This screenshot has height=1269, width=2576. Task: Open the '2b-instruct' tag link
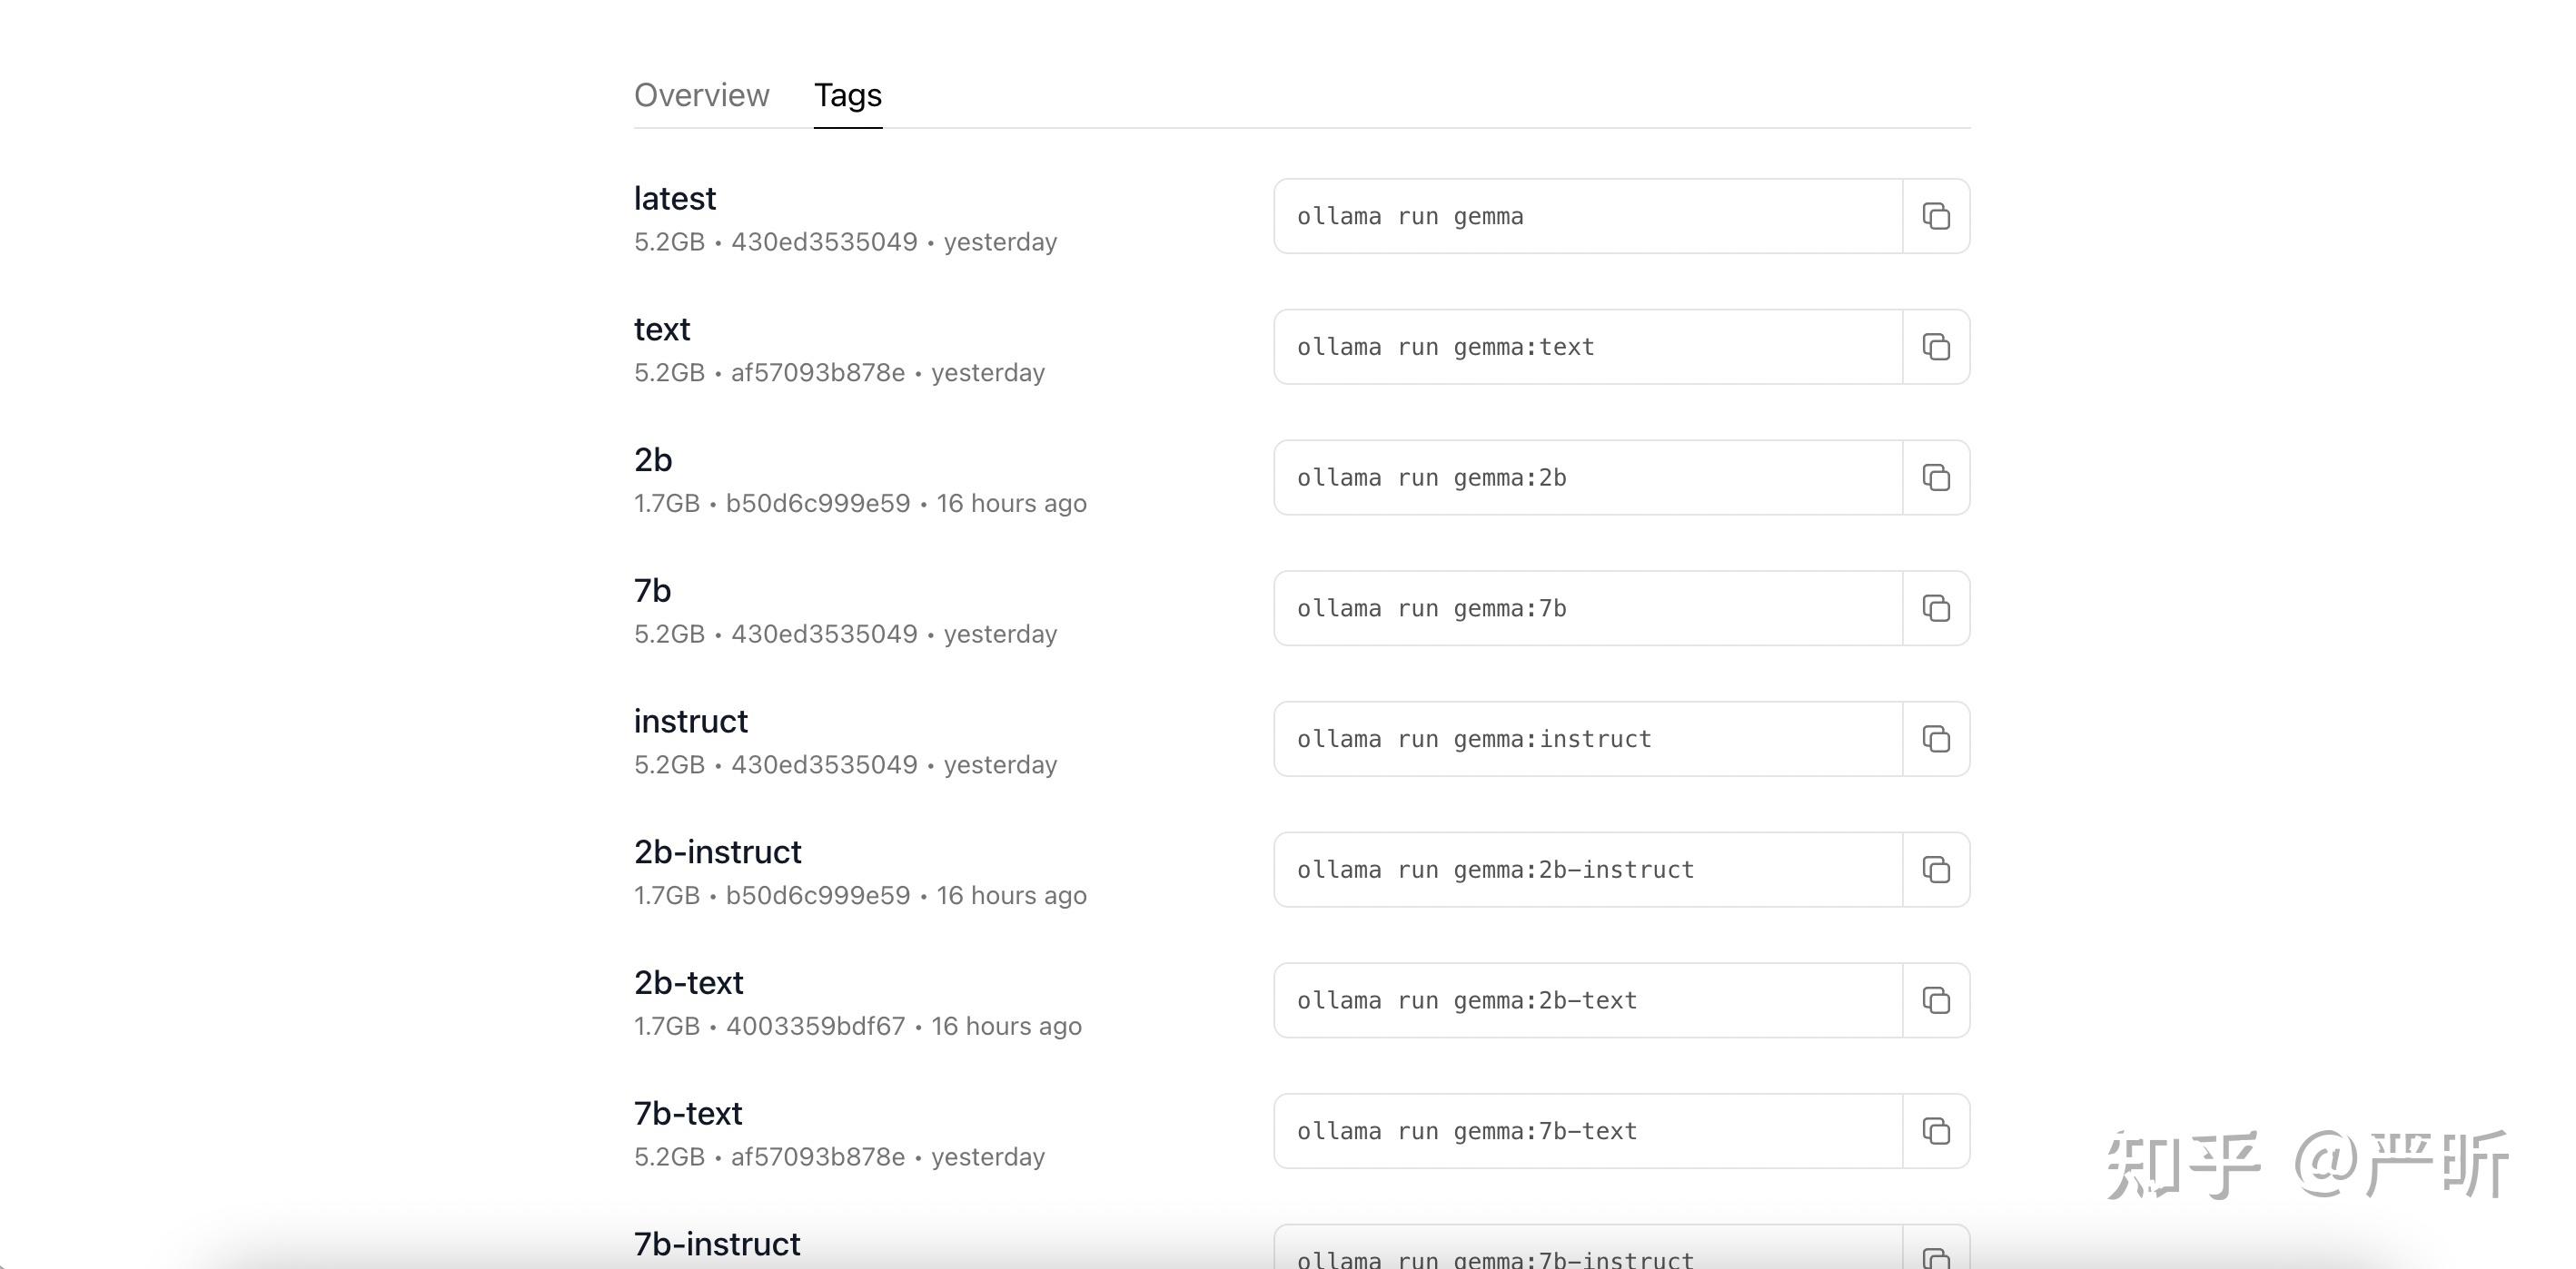click(717, 852)
